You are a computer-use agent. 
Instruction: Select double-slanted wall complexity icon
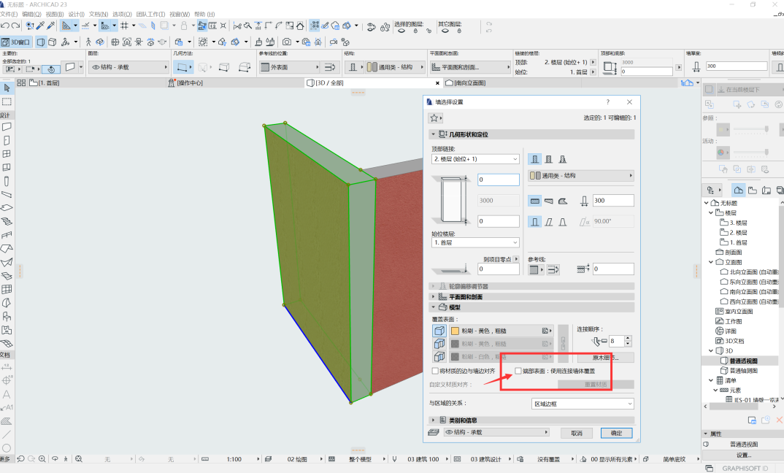(563, 221)
